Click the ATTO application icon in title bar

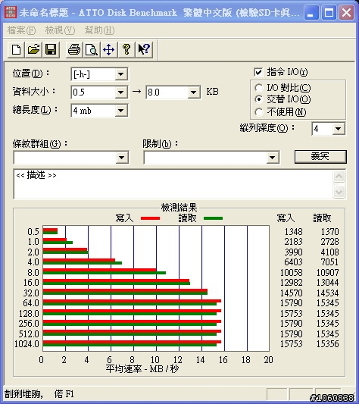click(x=11, y=12)
